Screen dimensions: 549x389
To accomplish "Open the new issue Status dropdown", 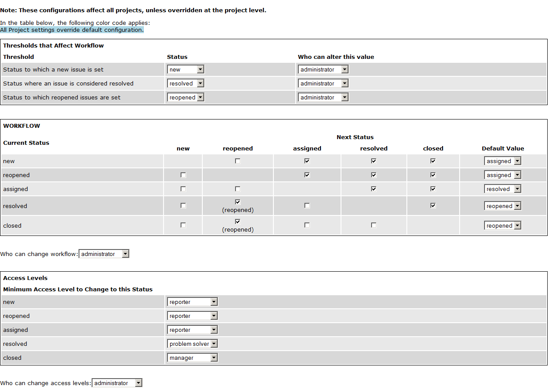I will (x=185, y=69).
